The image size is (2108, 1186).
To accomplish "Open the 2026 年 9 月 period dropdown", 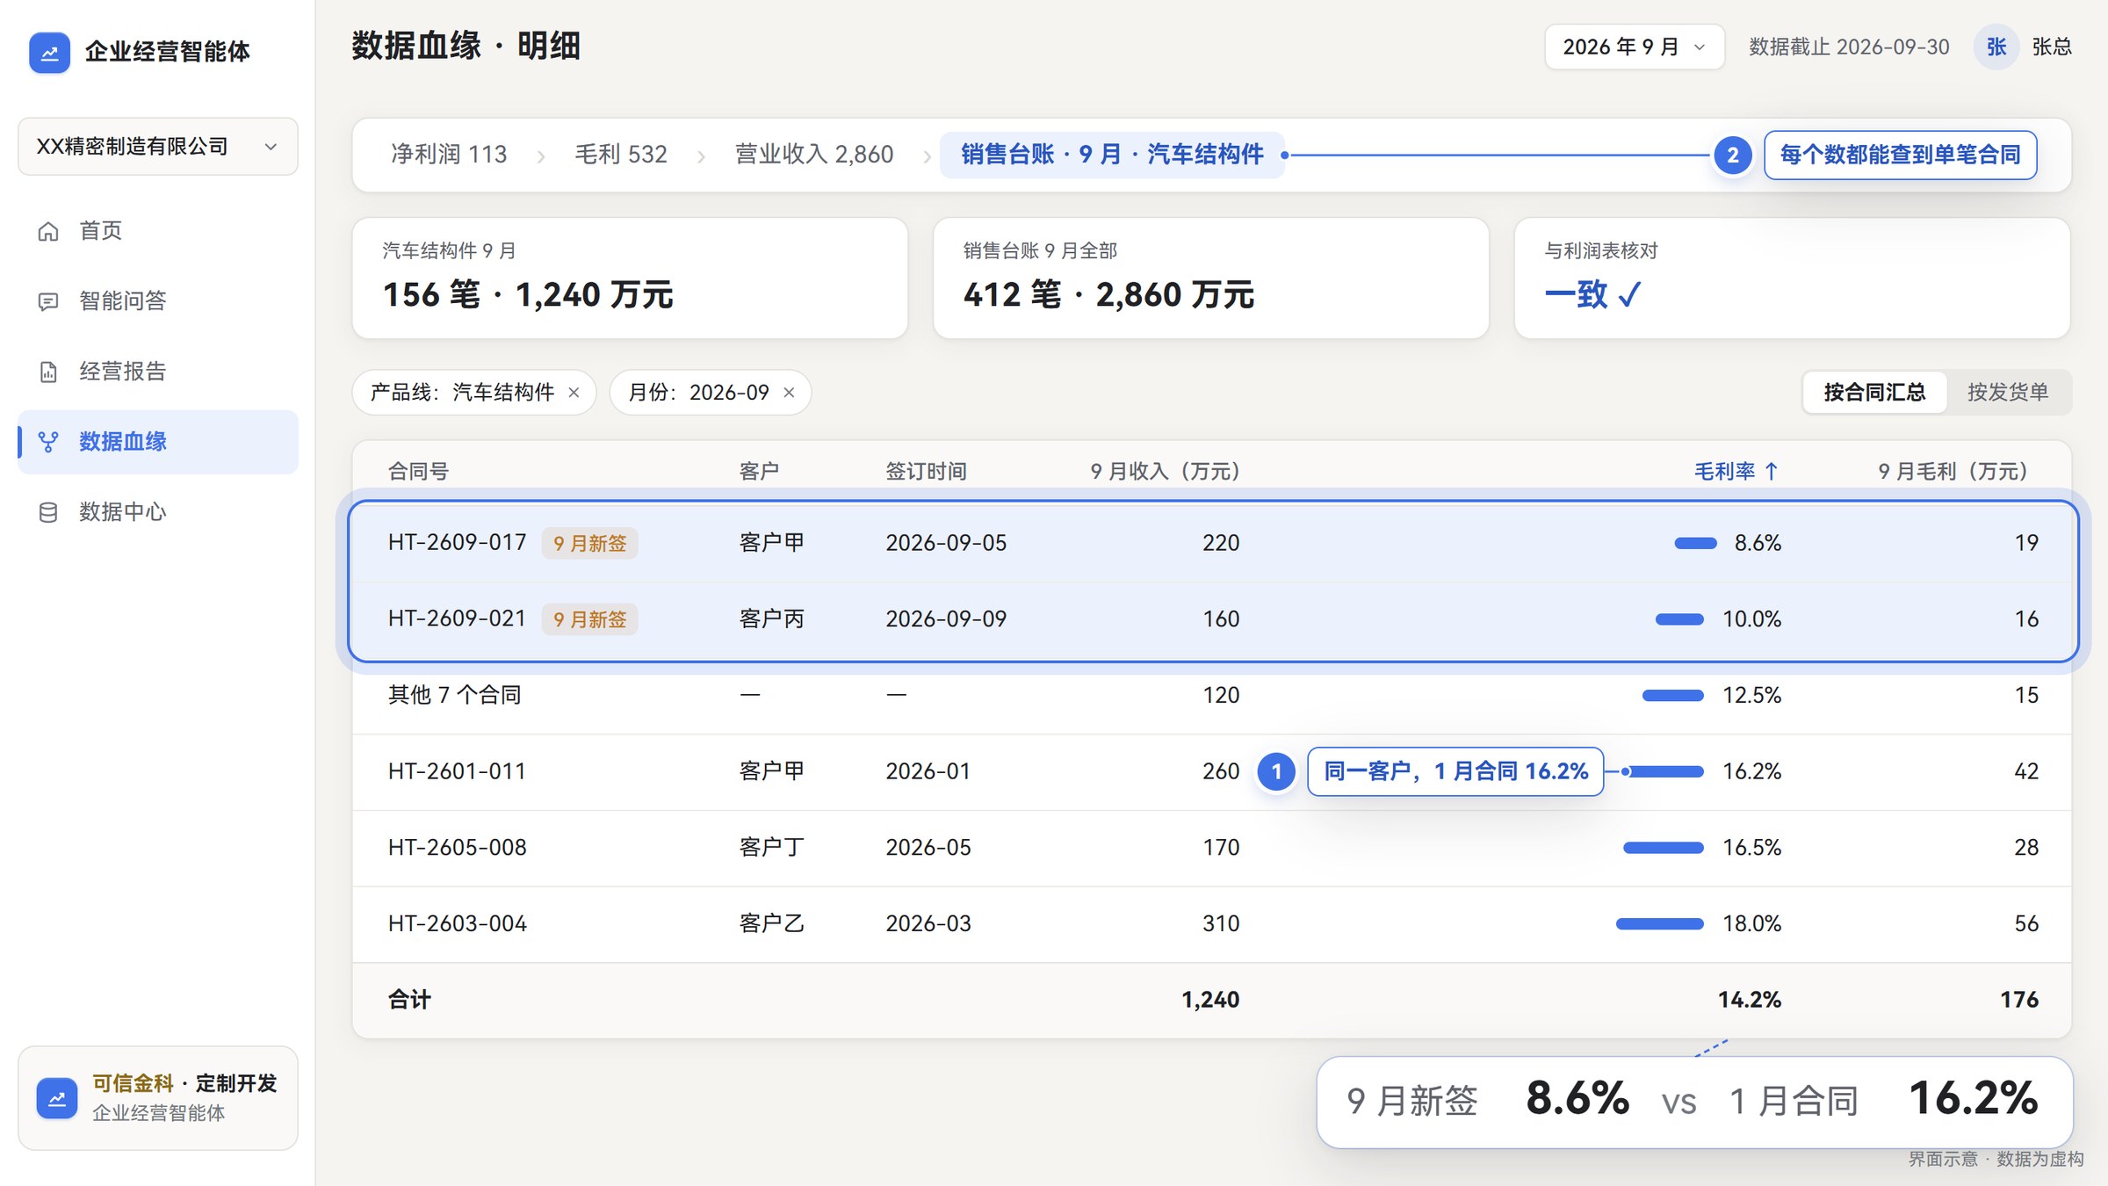I will (1635, 47).
